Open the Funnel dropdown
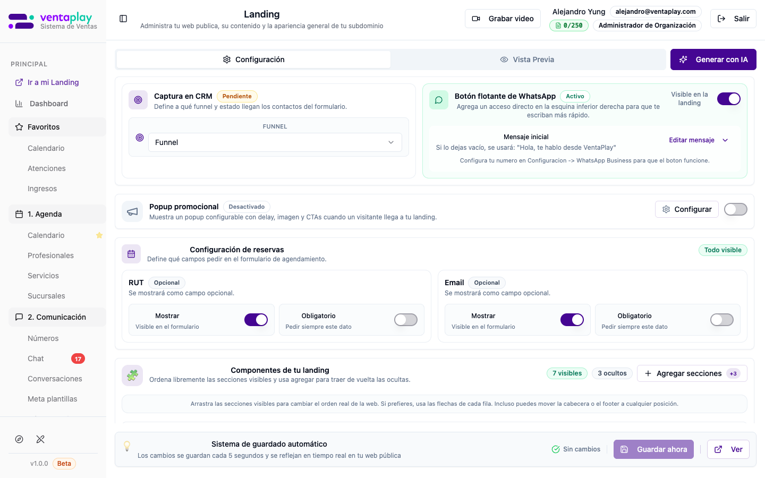Image resolution: width=765 pixels, height=478 pixels. (275, 142)
